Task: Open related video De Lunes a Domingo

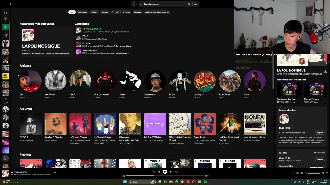Action: (x=289, y=89)
